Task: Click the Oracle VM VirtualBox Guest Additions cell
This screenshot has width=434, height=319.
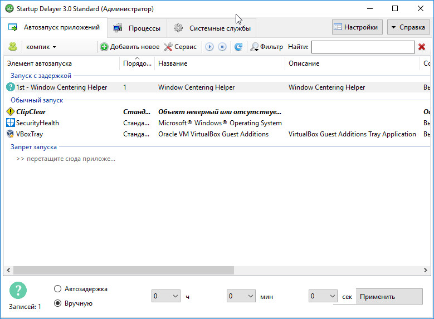Action: 213,134
